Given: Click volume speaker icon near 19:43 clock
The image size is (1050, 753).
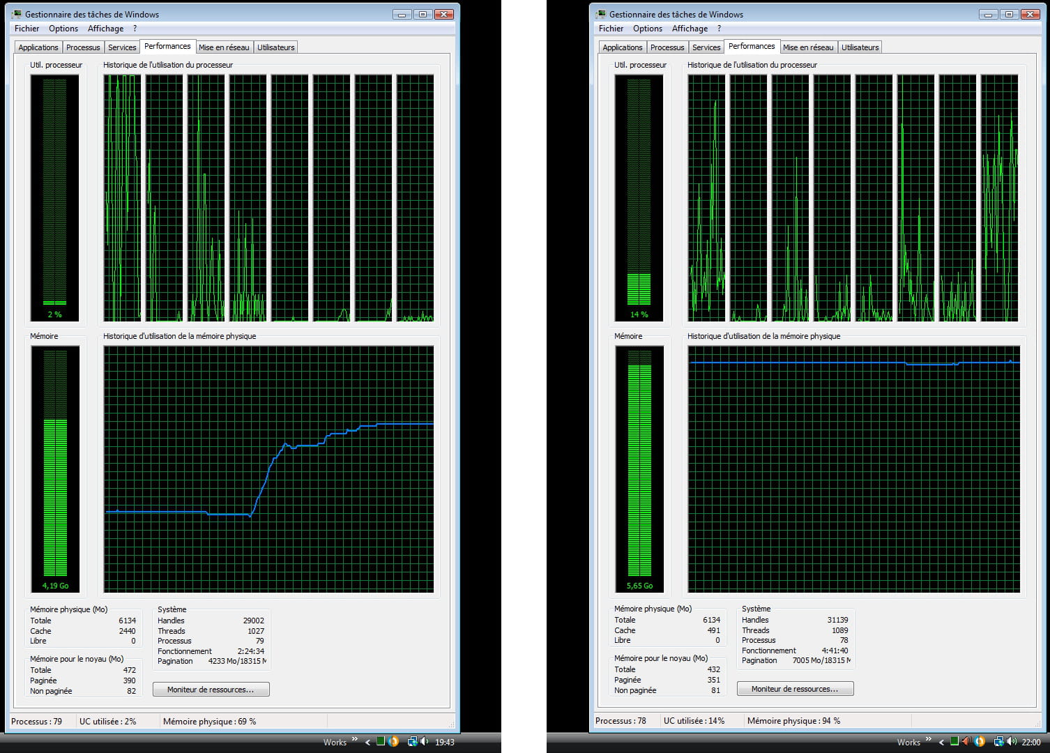Looking at the screenshot, I should [424, 741].
